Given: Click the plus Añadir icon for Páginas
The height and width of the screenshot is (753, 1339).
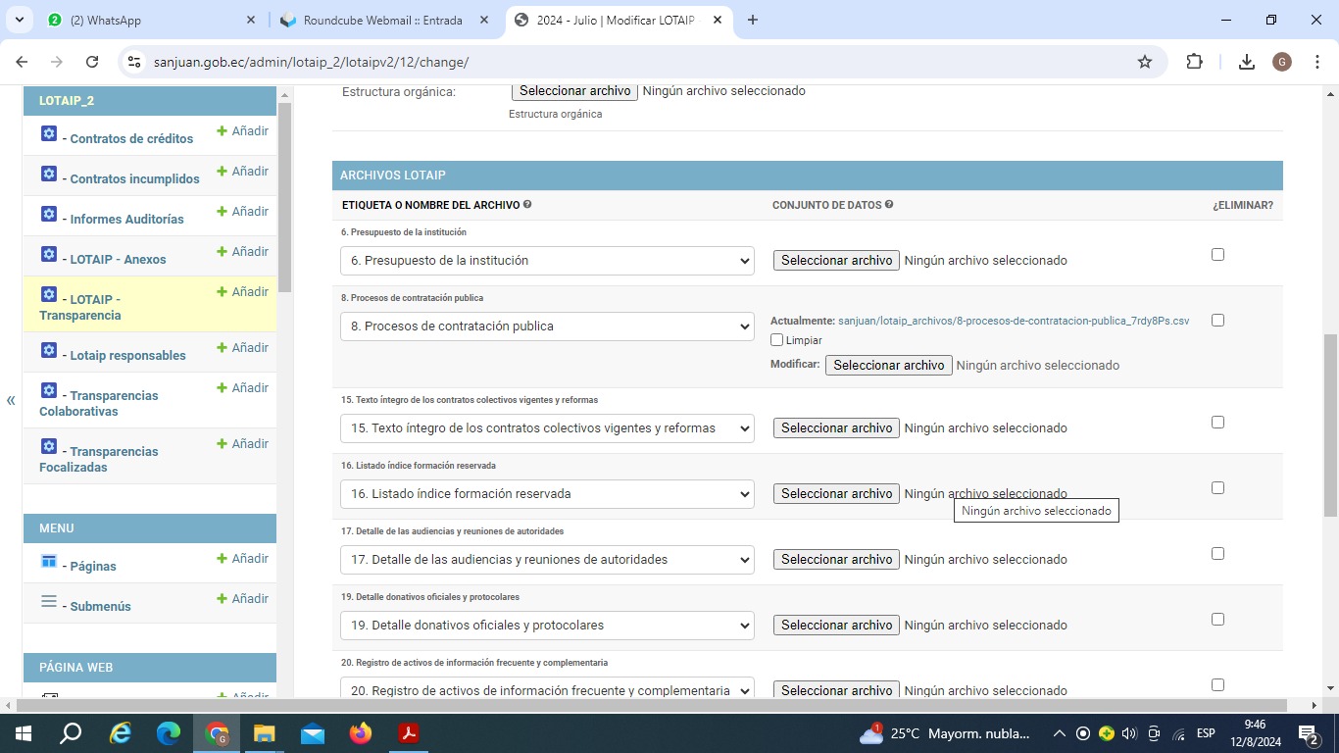Looking at the screenshot, I should [222, 559].
